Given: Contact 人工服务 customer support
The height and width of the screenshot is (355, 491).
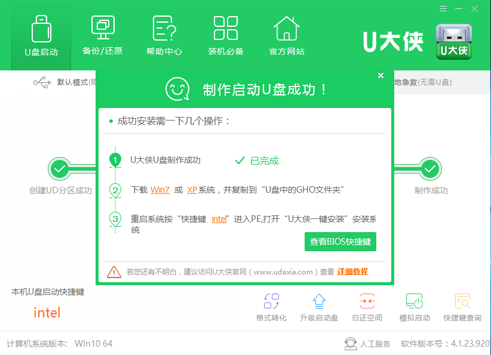Looking at the screenshot, I should click(368, 344).
